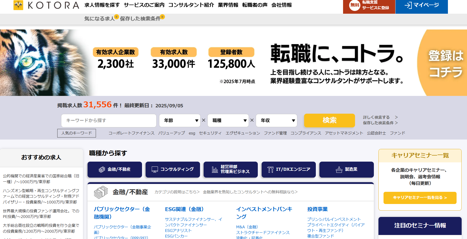Click 金融業界を熟知したコンサルタントへの無料相談なら link
The height and width of the screenshot is (239, 467).
250,192
